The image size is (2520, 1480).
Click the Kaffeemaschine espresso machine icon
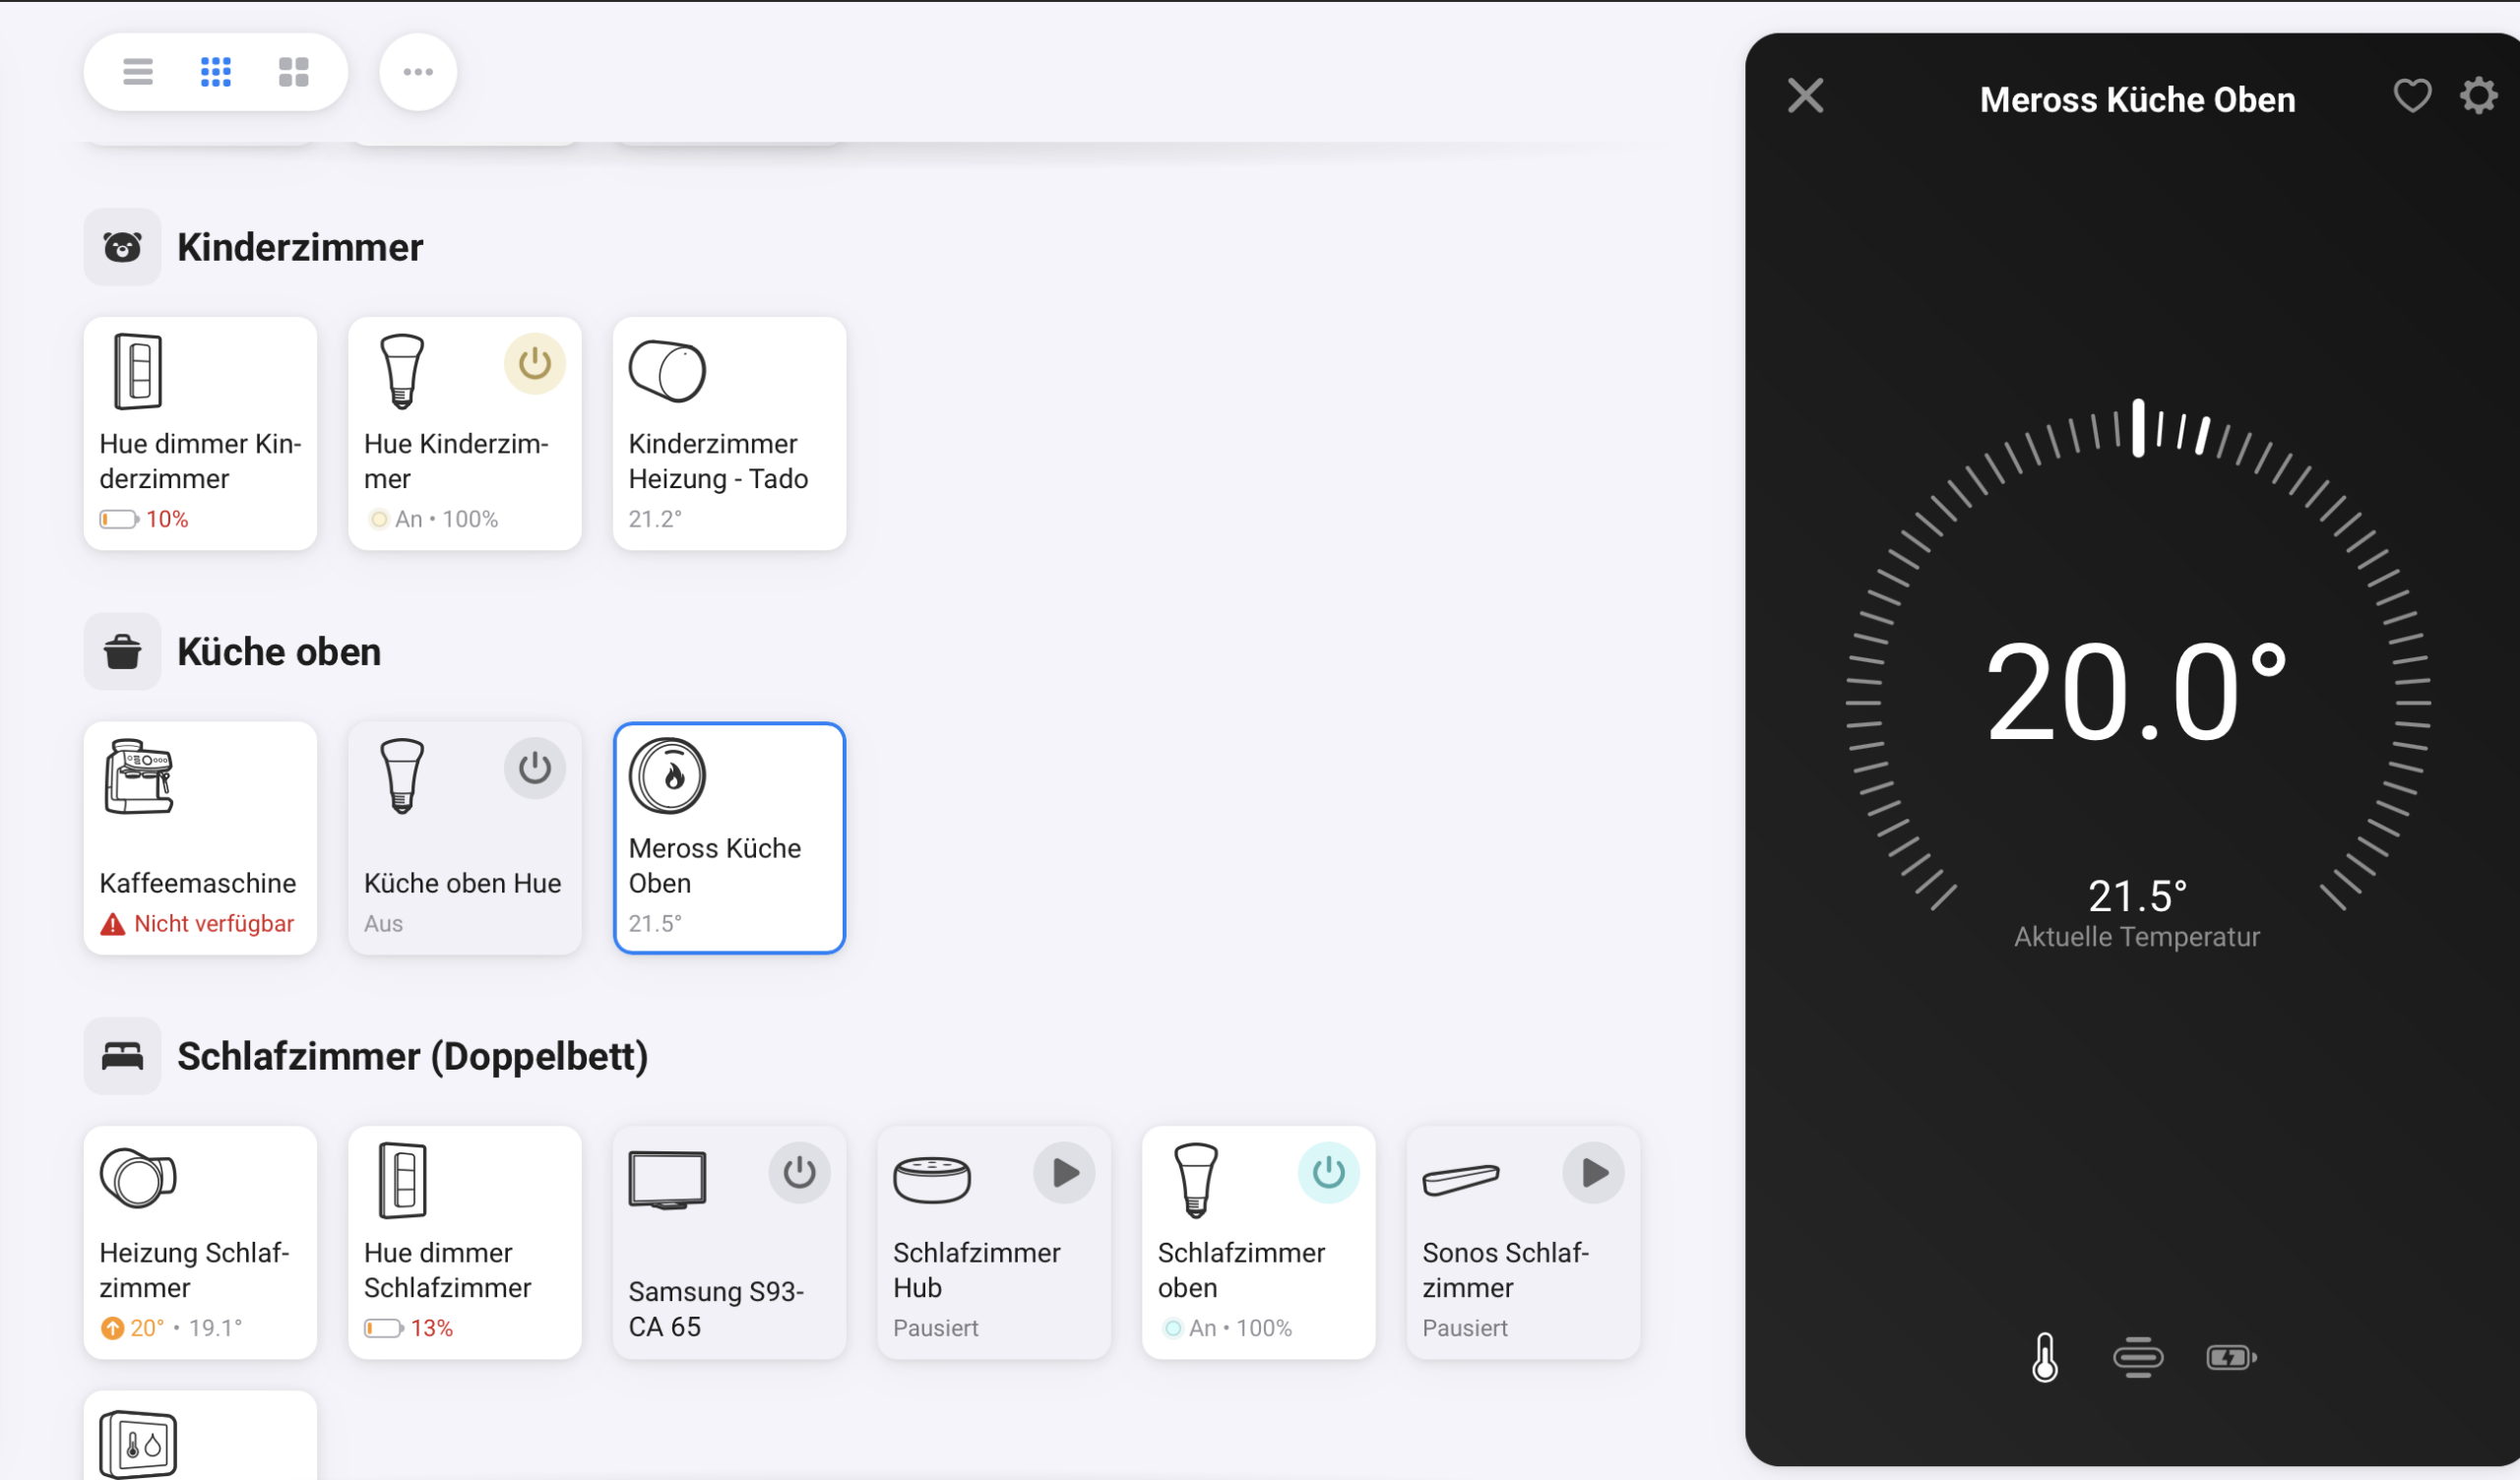(139, 777)
